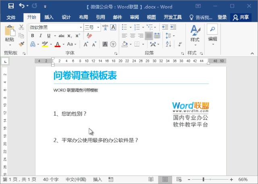Switch to the 布局 (Layout) tab
This screenshot has width=258, height=184.
pyautogui.click(x=83, y=17)
